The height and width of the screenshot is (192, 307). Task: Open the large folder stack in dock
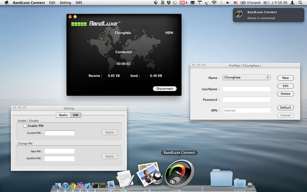pos(221,178)
